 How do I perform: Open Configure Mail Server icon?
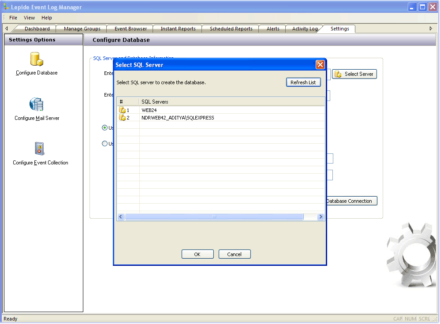37,104
